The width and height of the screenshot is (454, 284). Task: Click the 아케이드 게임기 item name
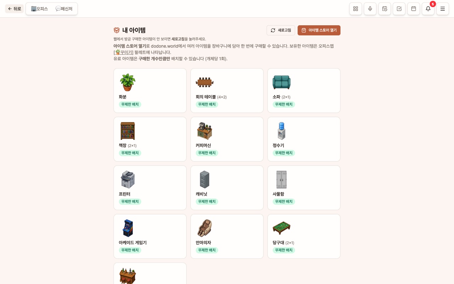click(x=133, y=243)
